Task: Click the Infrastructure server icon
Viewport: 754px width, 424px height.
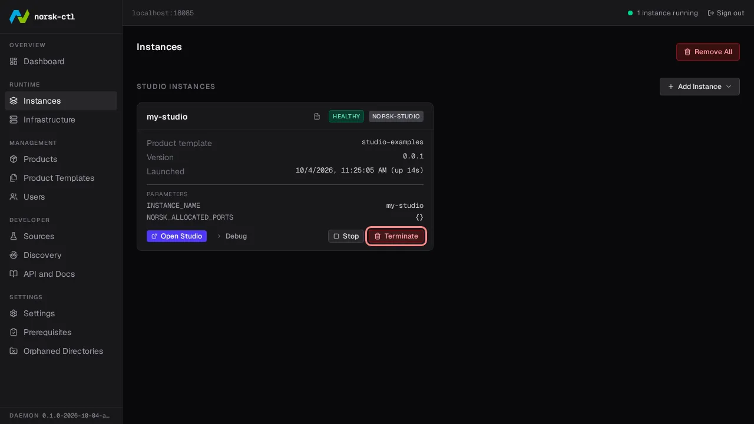Action: [14, 120]
